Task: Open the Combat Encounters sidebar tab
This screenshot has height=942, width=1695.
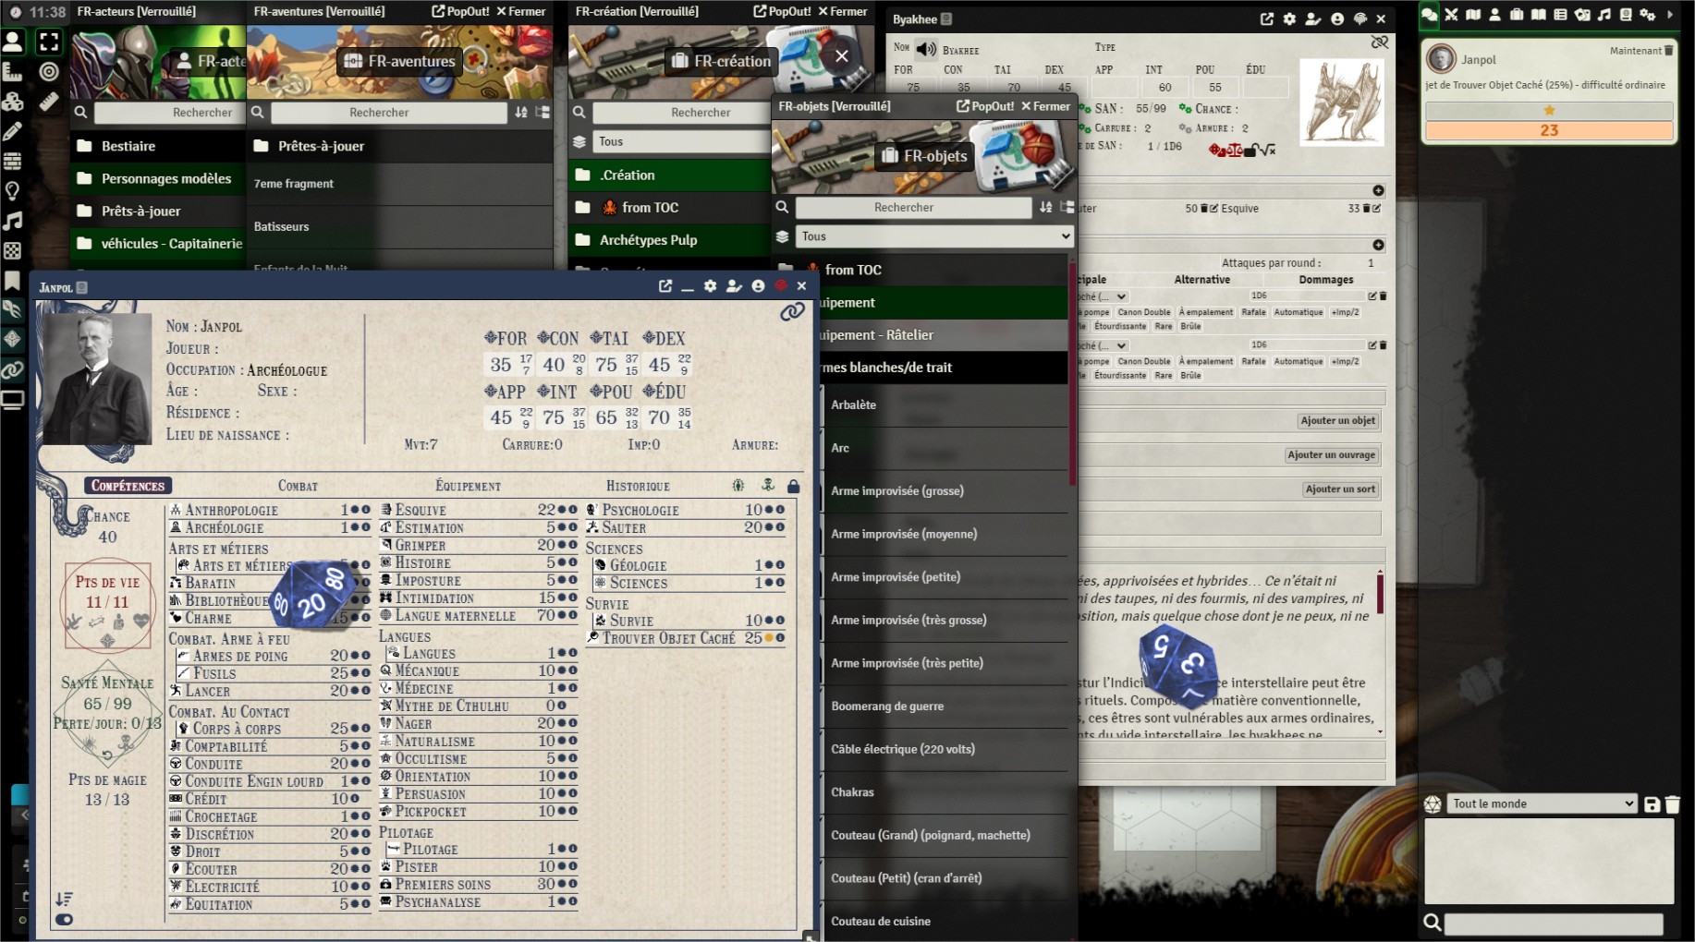Action: pos(1451,15)
